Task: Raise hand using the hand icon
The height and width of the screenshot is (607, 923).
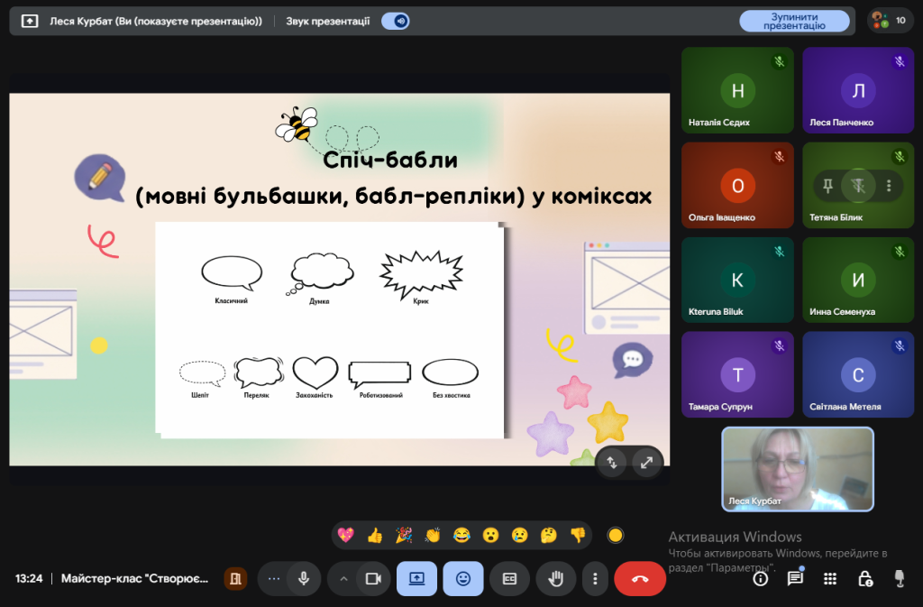Action: tap(556, 579)
